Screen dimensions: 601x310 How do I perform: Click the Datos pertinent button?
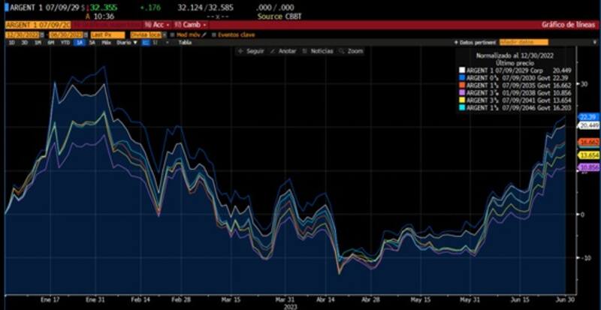(476, 43)
